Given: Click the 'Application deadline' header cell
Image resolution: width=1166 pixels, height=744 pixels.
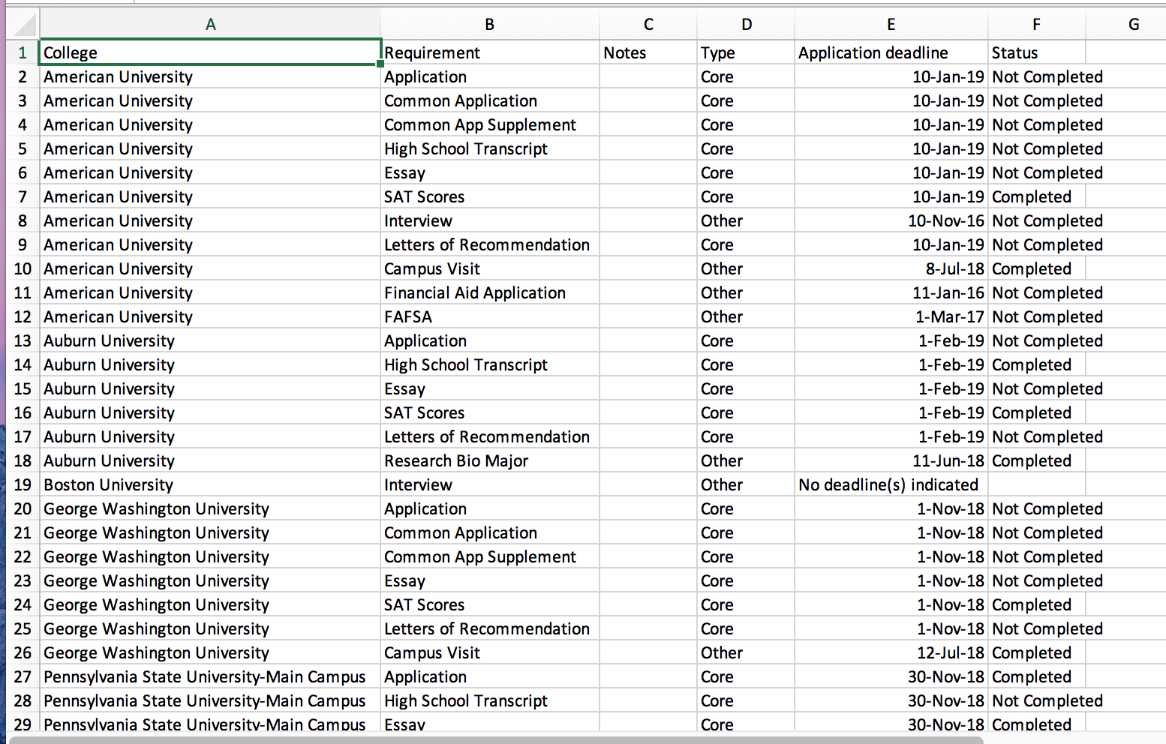Looking at the screenshot, I should tap(891, 52).
